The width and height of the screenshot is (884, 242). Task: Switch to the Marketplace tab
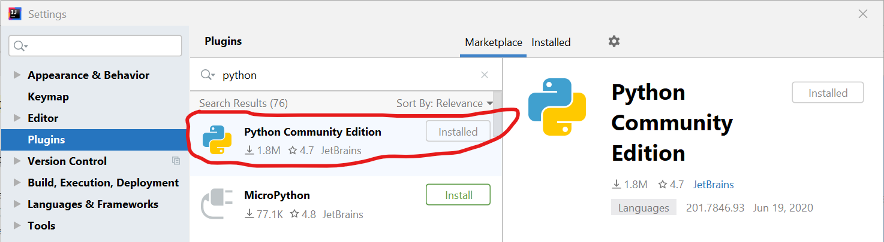tap(494, 42)
